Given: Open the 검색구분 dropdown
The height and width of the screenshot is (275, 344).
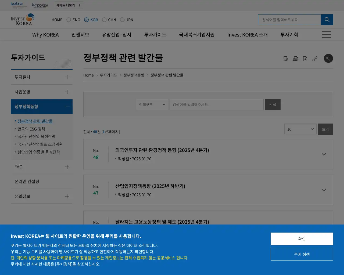Looking at the screenshot, I should click(x=152, y=104).
